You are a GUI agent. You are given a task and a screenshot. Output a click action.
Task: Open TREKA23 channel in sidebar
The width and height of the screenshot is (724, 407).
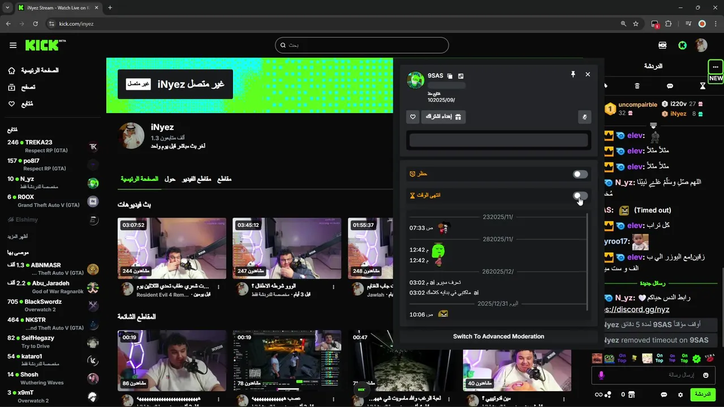[x=53, y=146]
